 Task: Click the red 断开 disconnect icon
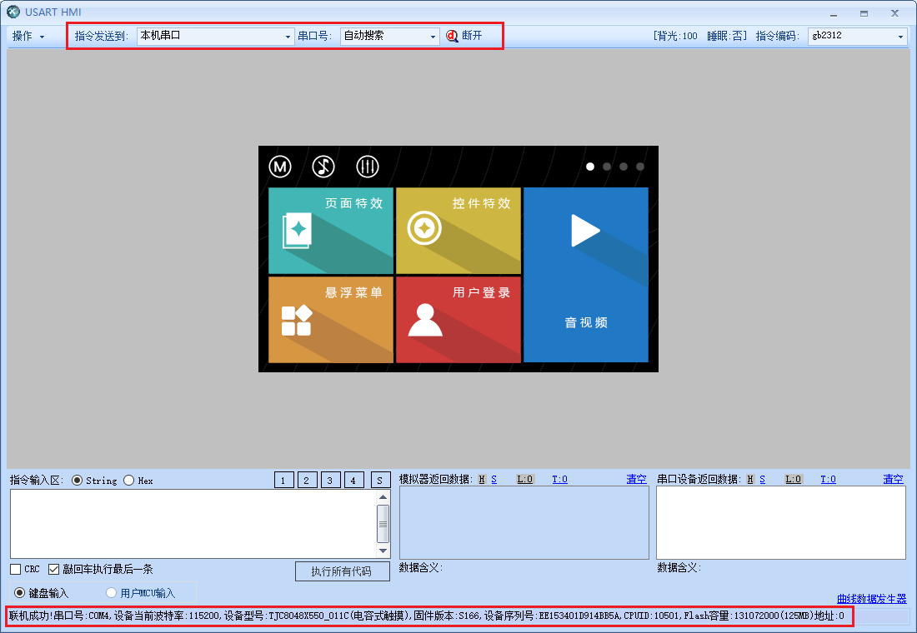[451, 36]
